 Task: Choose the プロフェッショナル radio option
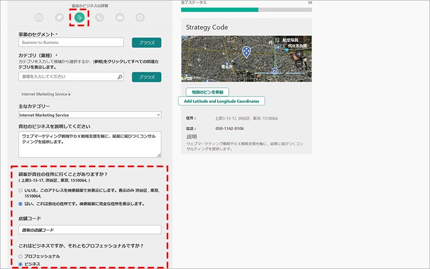click(20, 256)
